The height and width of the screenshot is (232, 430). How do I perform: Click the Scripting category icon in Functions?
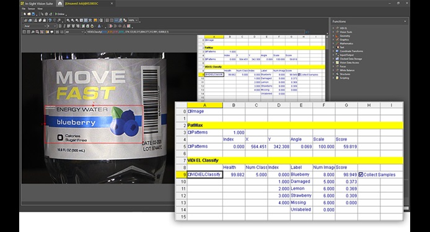coord(337,78)
